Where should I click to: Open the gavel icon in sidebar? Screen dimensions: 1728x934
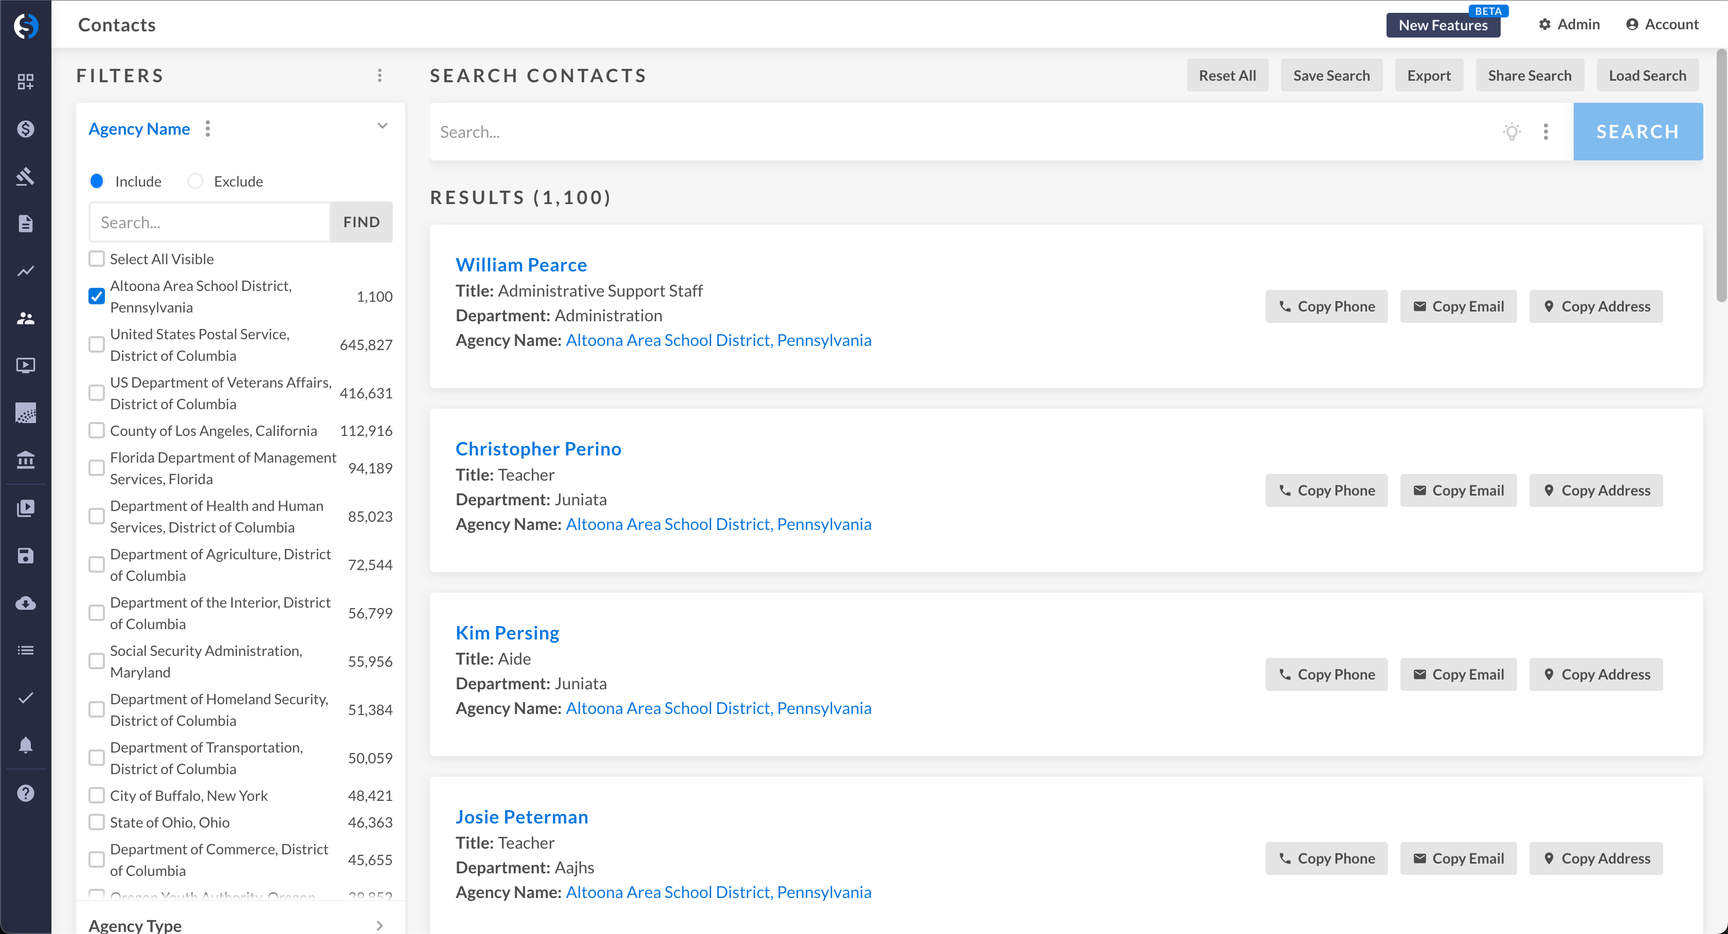26,176
